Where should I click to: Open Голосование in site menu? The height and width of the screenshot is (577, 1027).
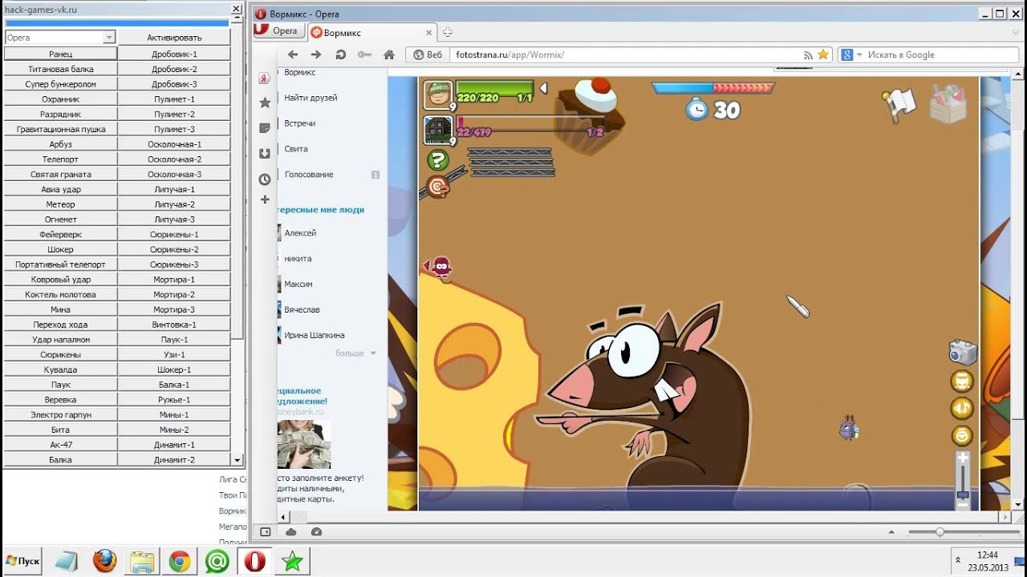308,175
